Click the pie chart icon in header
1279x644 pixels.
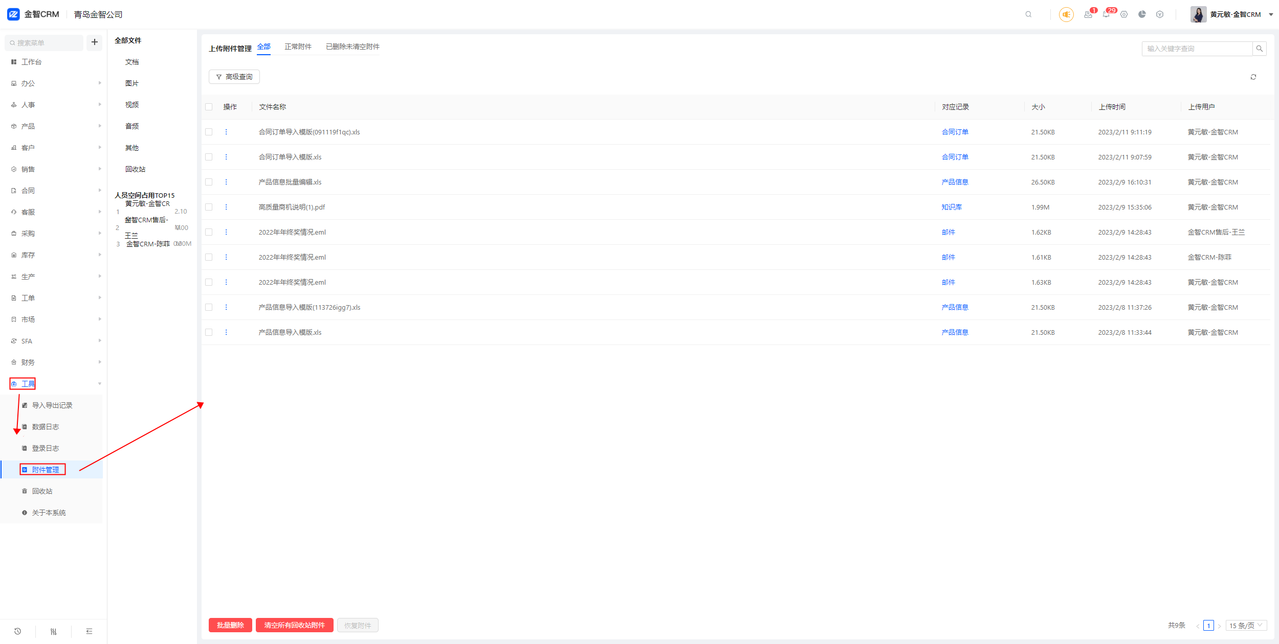click(x=1142, y=14)
